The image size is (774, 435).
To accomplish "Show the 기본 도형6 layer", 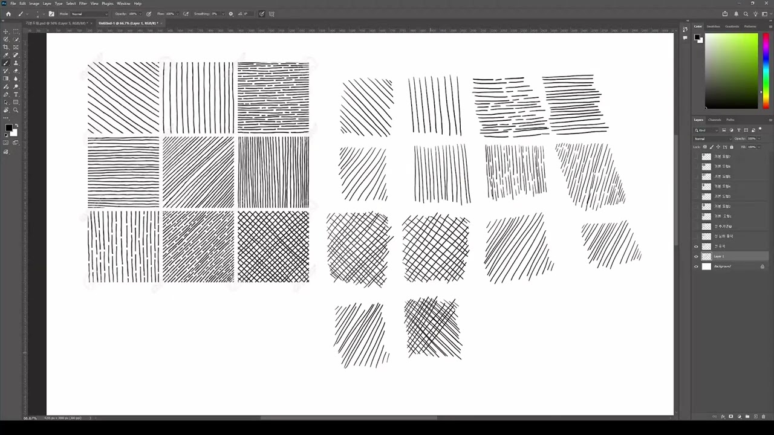I will click(x=696, y=166).
